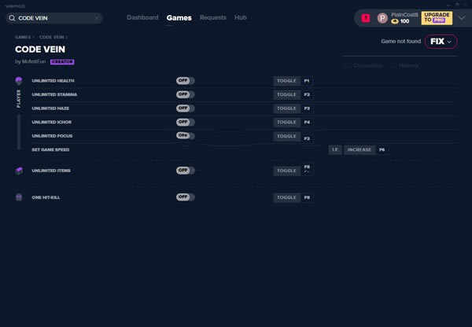Toggle One Hit-Kill switch
The height and width of the screenshot is (327, 472).
[x=186, y=197]
